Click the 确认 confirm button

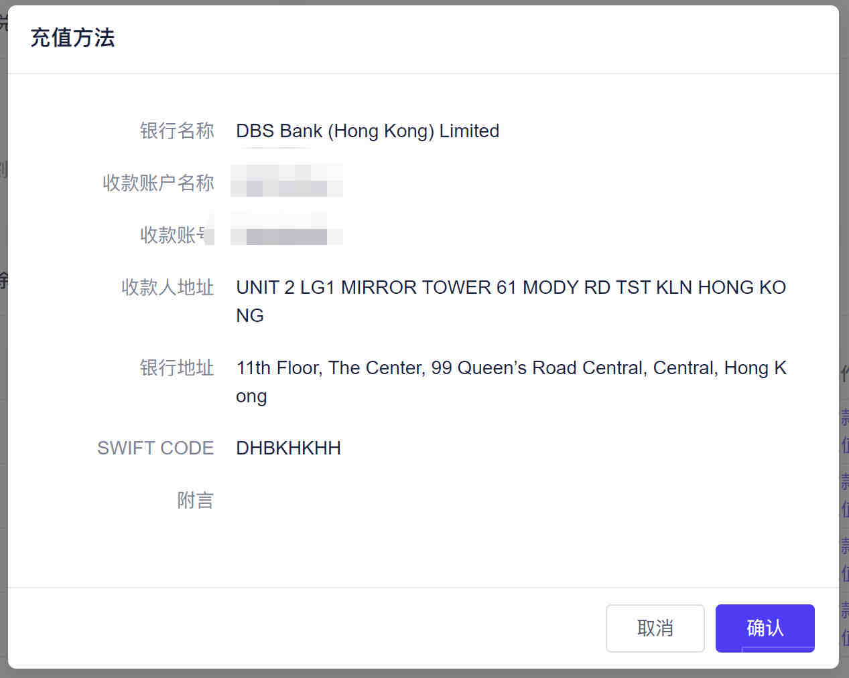coord(765,628)
